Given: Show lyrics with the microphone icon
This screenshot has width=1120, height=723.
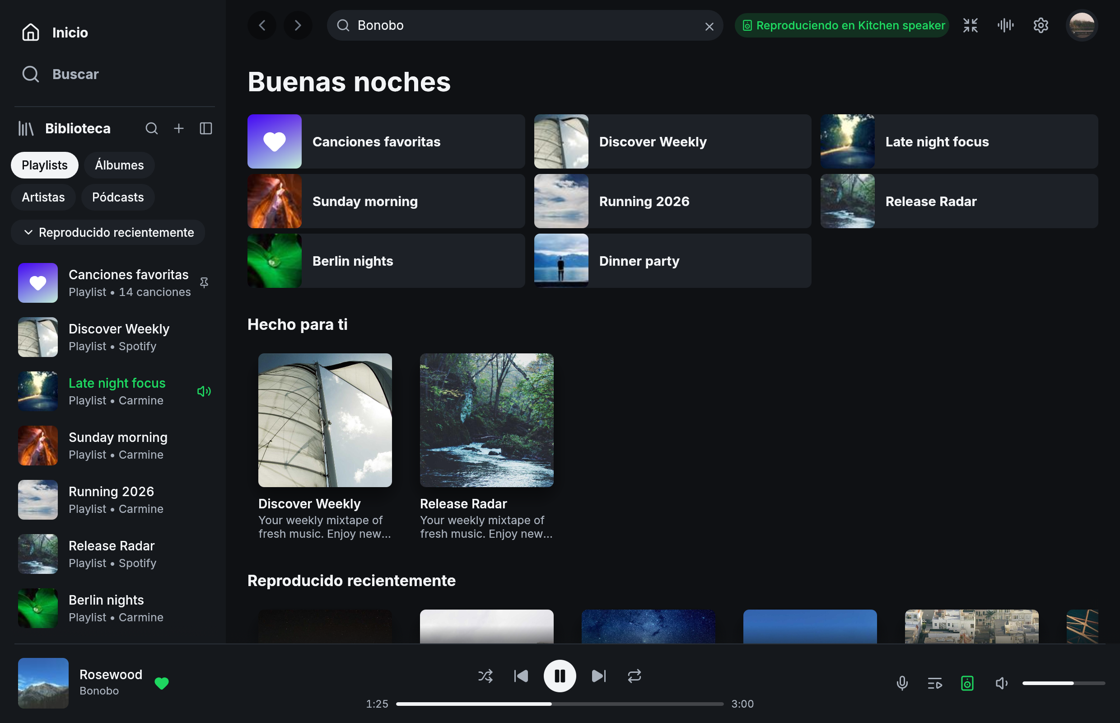Looking at the screenshot, I should 902,683.
